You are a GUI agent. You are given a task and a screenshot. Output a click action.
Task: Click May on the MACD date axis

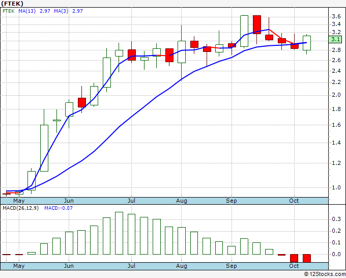19,266
